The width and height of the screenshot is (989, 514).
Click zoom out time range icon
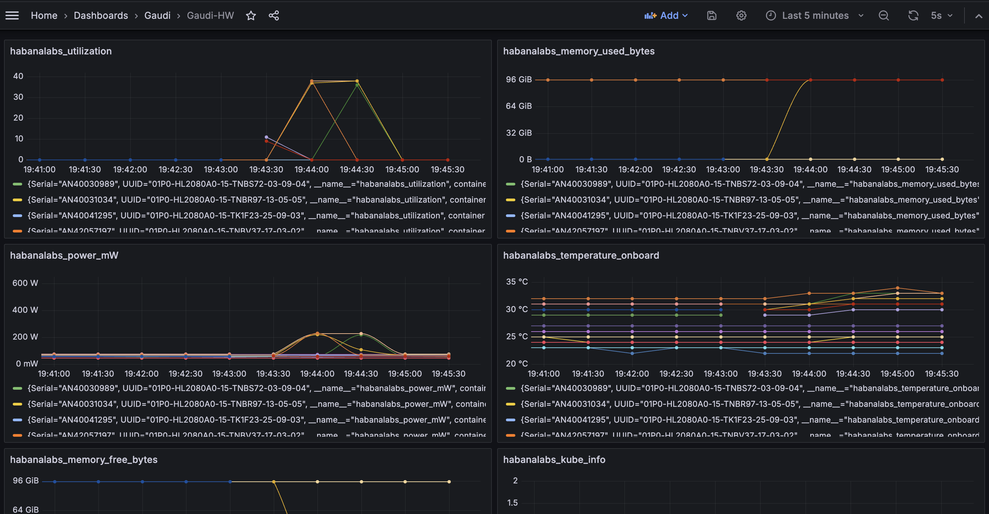tap(884, 15)
